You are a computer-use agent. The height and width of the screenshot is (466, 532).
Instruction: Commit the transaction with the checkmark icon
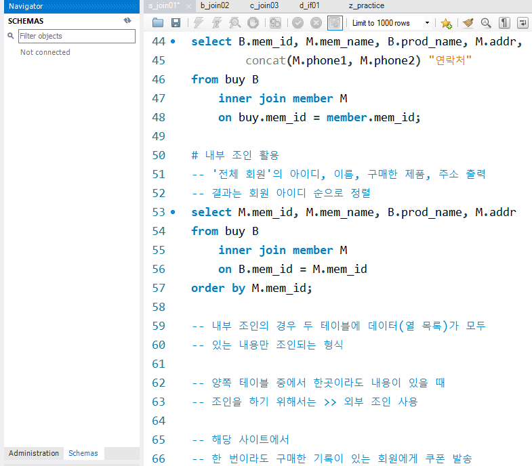click(x=298, y=23)
